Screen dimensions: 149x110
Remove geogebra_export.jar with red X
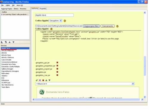57,69
